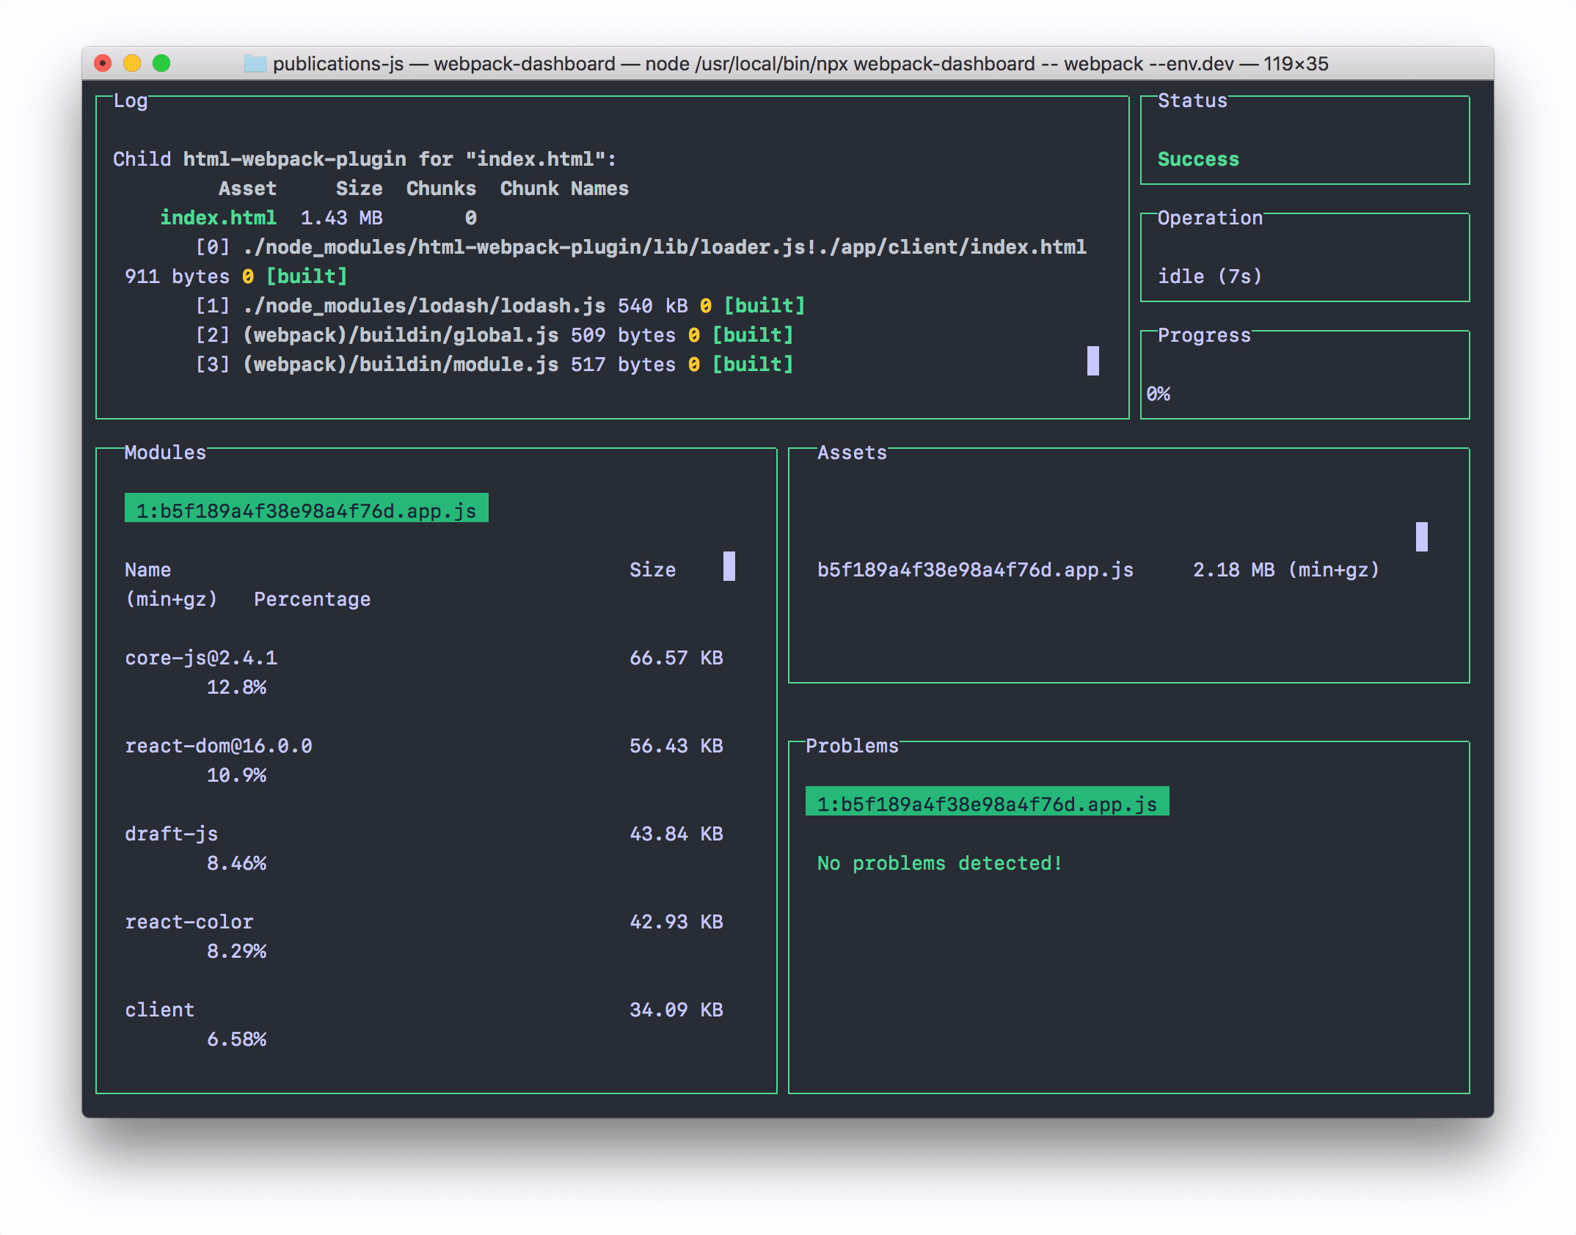Click the green fullscreen window button
Image resolution: width=1576 pixels, height=1235 pixels.
(x=161, y=64)
